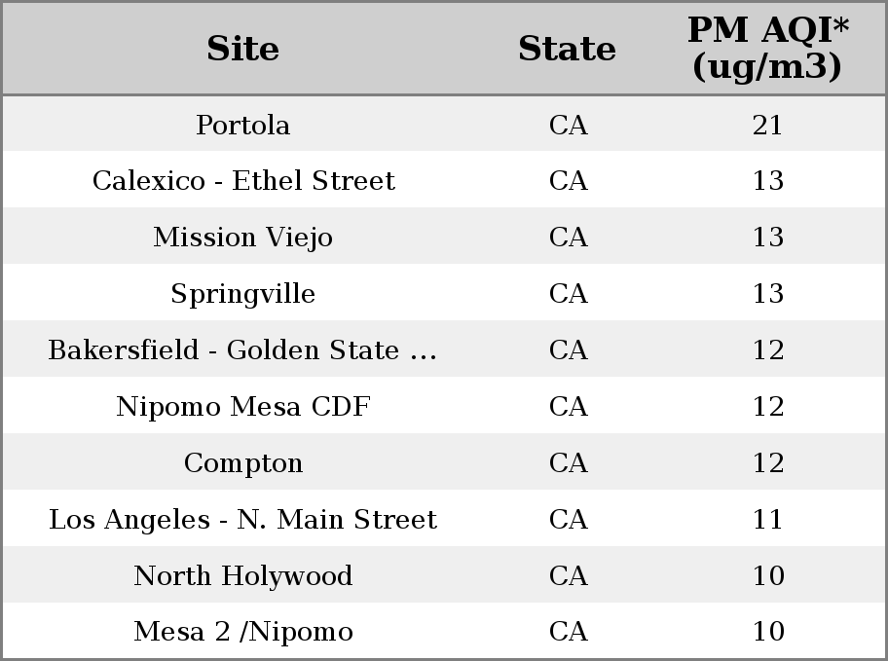Click Mesa 2 /Nipomo AQI value 10
This screenshot has height=661, width=888.
768,631
